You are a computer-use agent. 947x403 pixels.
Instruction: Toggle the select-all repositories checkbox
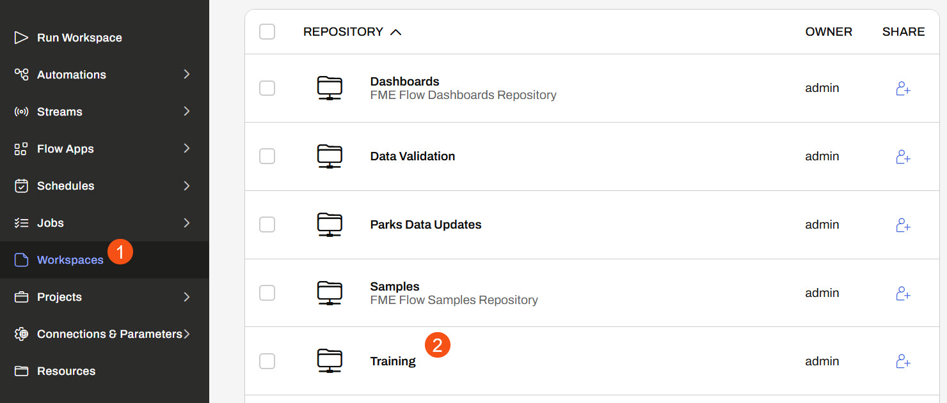267,31
